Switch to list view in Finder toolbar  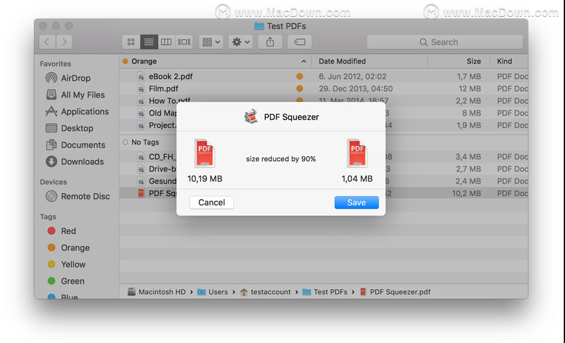pos(149,42)
